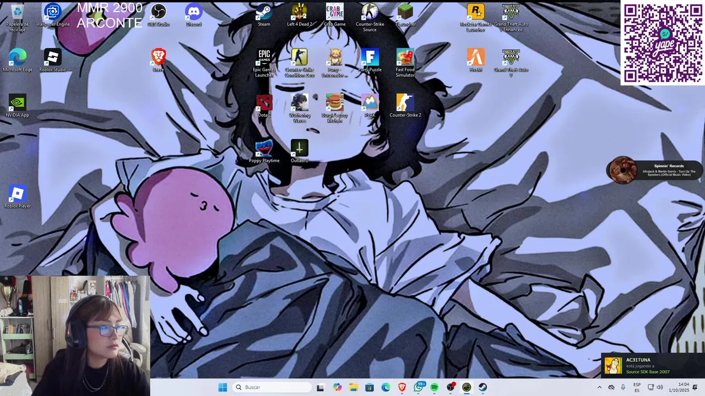Select the NVIDIA App desktop icon
The height and width of the screenshot is (396, 705).
click(x=17, y=106)
